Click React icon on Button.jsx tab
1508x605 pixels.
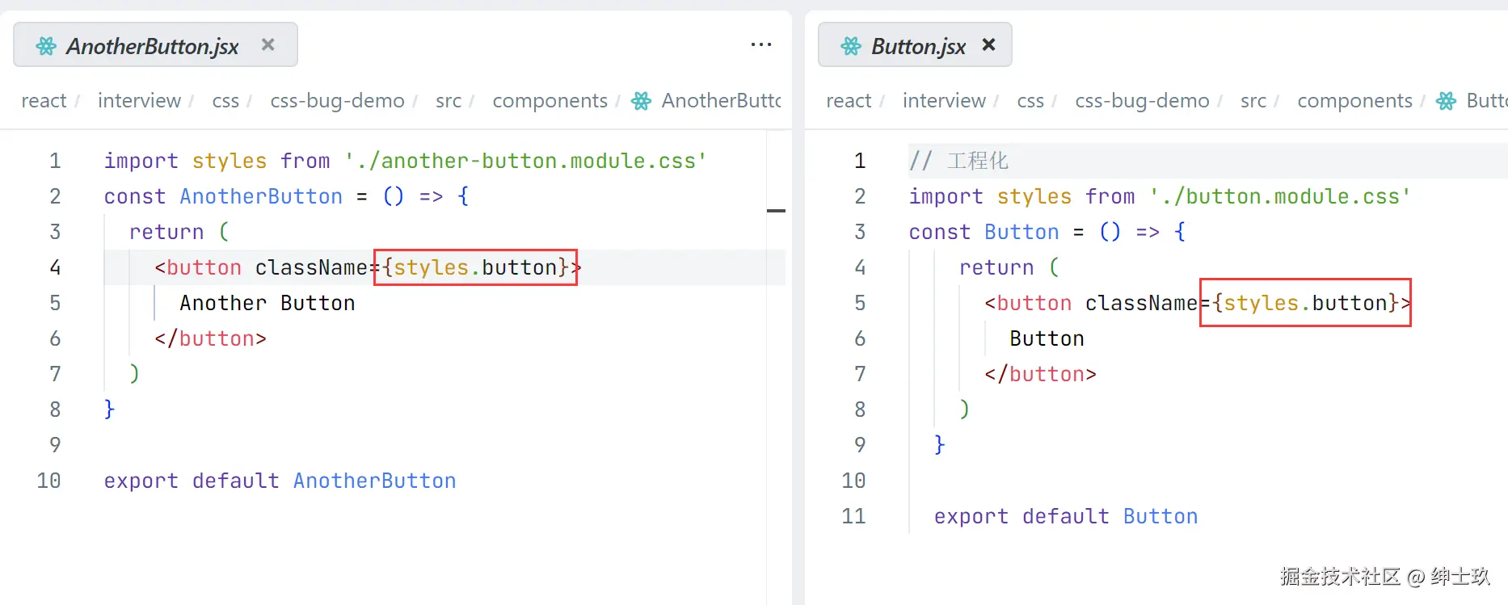pyautogui.click(x=851, y=46)
